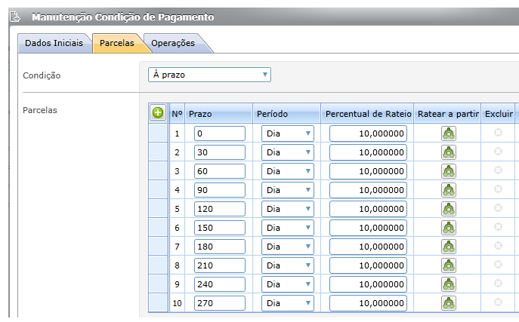Add a new parcela with green plus icon
Image resolution: width=519 pixels, height=322 pixels.
[158, 113]
